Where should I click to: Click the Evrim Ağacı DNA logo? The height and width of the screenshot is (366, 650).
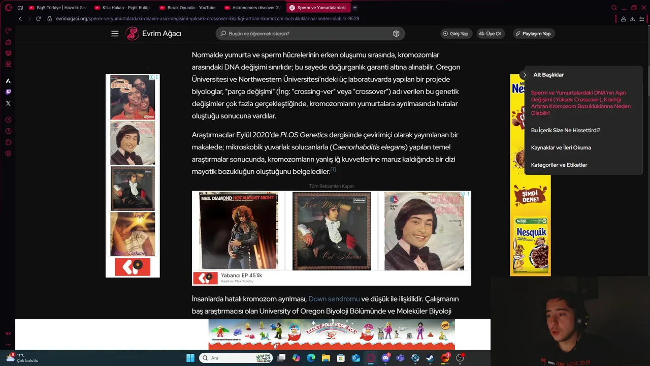(132, 34)
